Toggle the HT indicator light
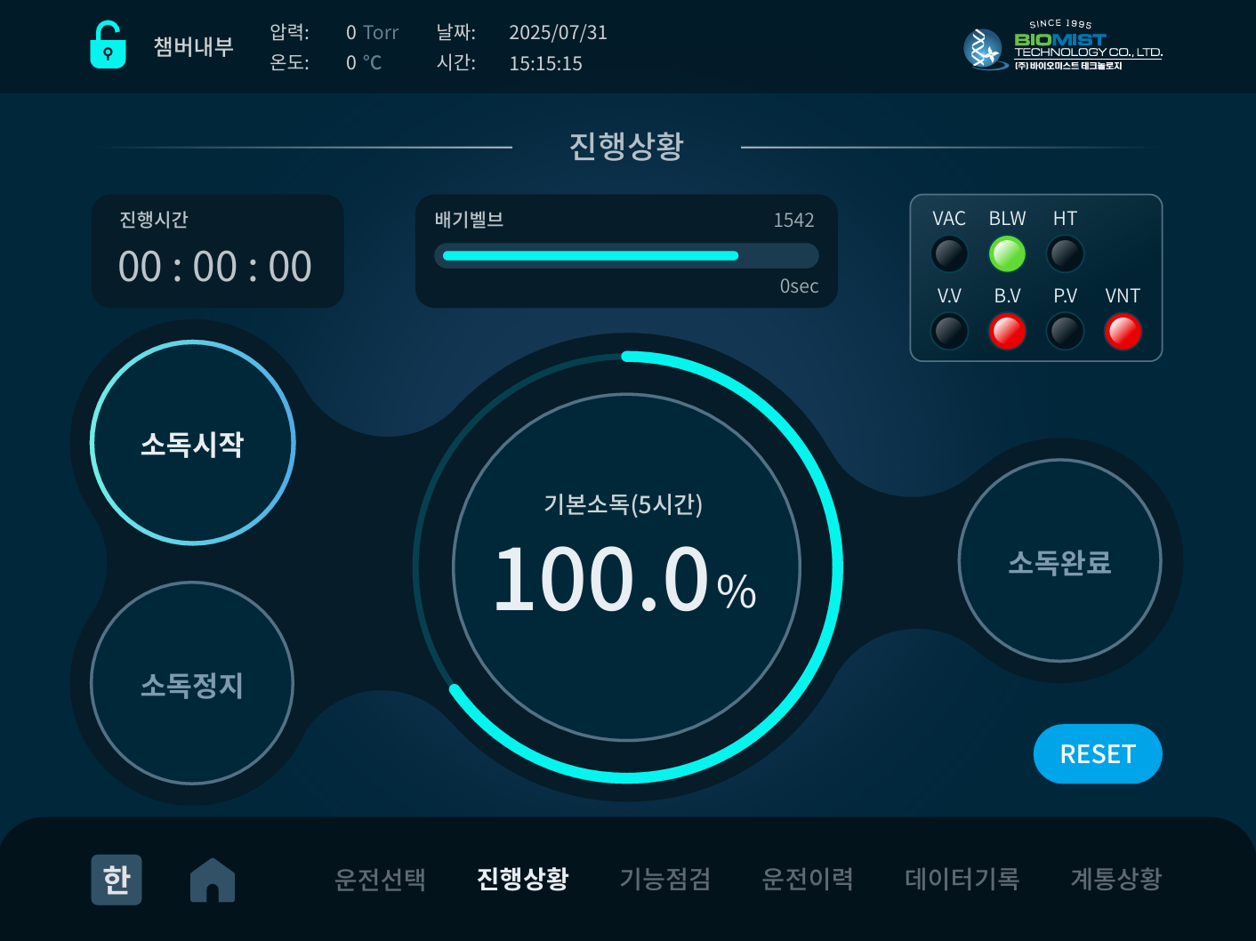Screen dimensions: 1256x941 [x=1065, y=254]
